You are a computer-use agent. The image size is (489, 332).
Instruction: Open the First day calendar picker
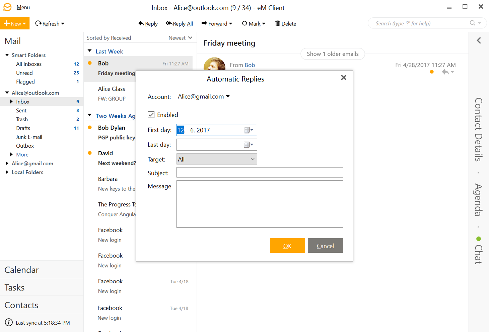click(249, 130)
